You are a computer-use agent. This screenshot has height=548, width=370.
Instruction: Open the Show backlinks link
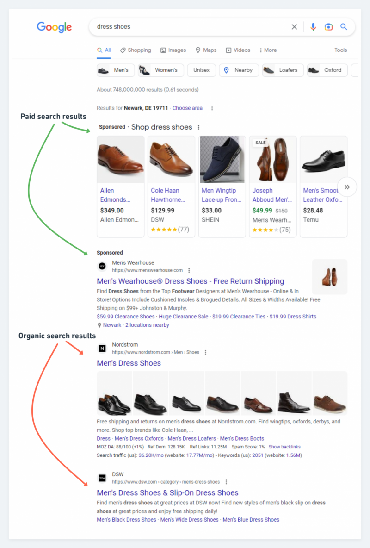click(284, 447)
